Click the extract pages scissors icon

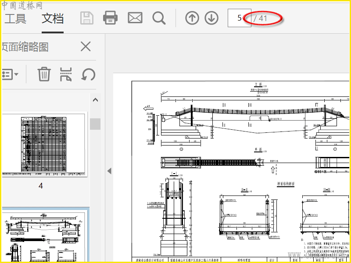(x=66, y=74)
